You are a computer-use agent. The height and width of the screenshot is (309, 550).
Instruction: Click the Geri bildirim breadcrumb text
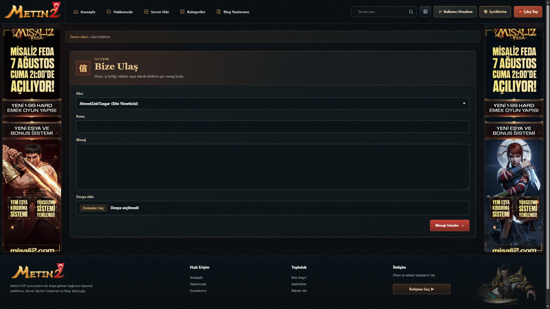[x=101, y=37]
